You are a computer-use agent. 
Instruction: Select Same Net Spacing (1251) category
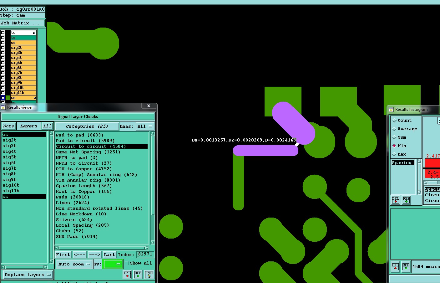[88, 152]
